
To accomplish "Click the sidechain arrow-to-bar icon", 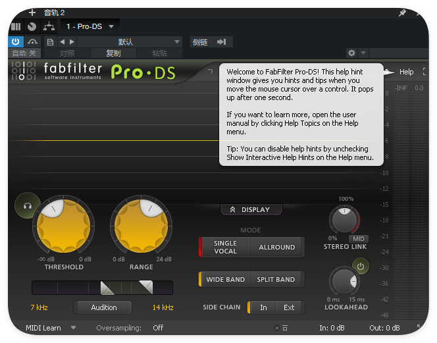I will pyautogui.click(x=222, y=42).
